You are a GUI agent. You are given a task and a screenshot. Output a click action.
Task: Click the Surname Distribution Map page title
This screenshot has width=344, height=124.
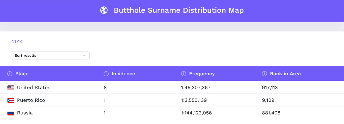(x=179, y=10)
